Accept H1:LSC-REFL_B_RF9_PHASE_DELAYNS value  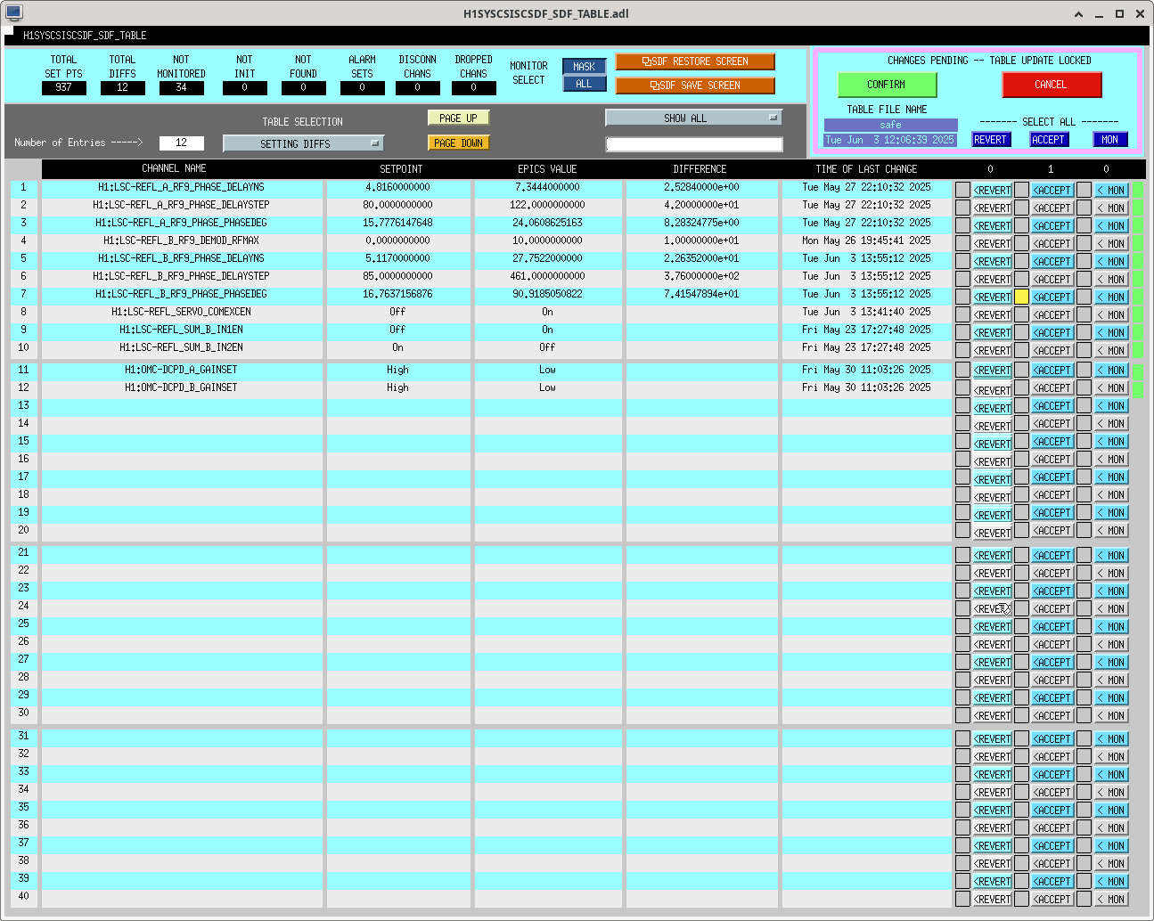1052,261
